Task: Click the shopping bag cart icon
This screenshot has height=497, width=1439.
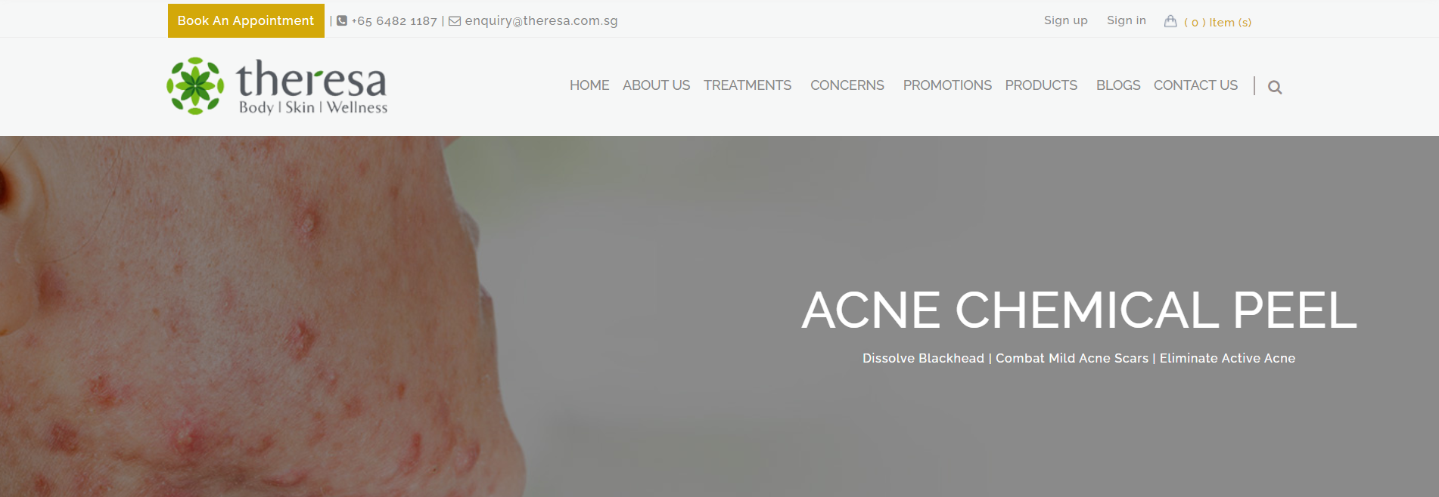Action: (x=1170, y=21)
